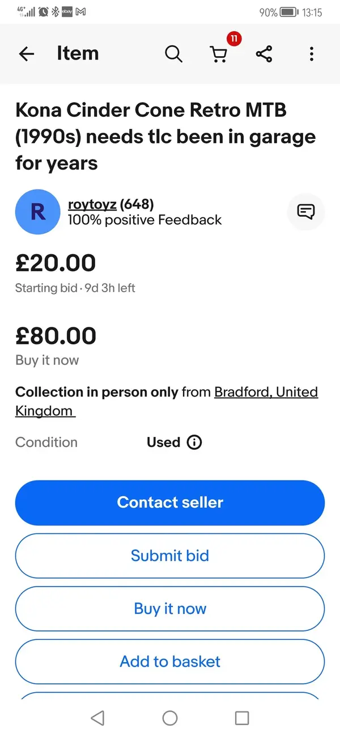
Task: Tap the £80.00 Buy it now price
Action: point(56,336)
